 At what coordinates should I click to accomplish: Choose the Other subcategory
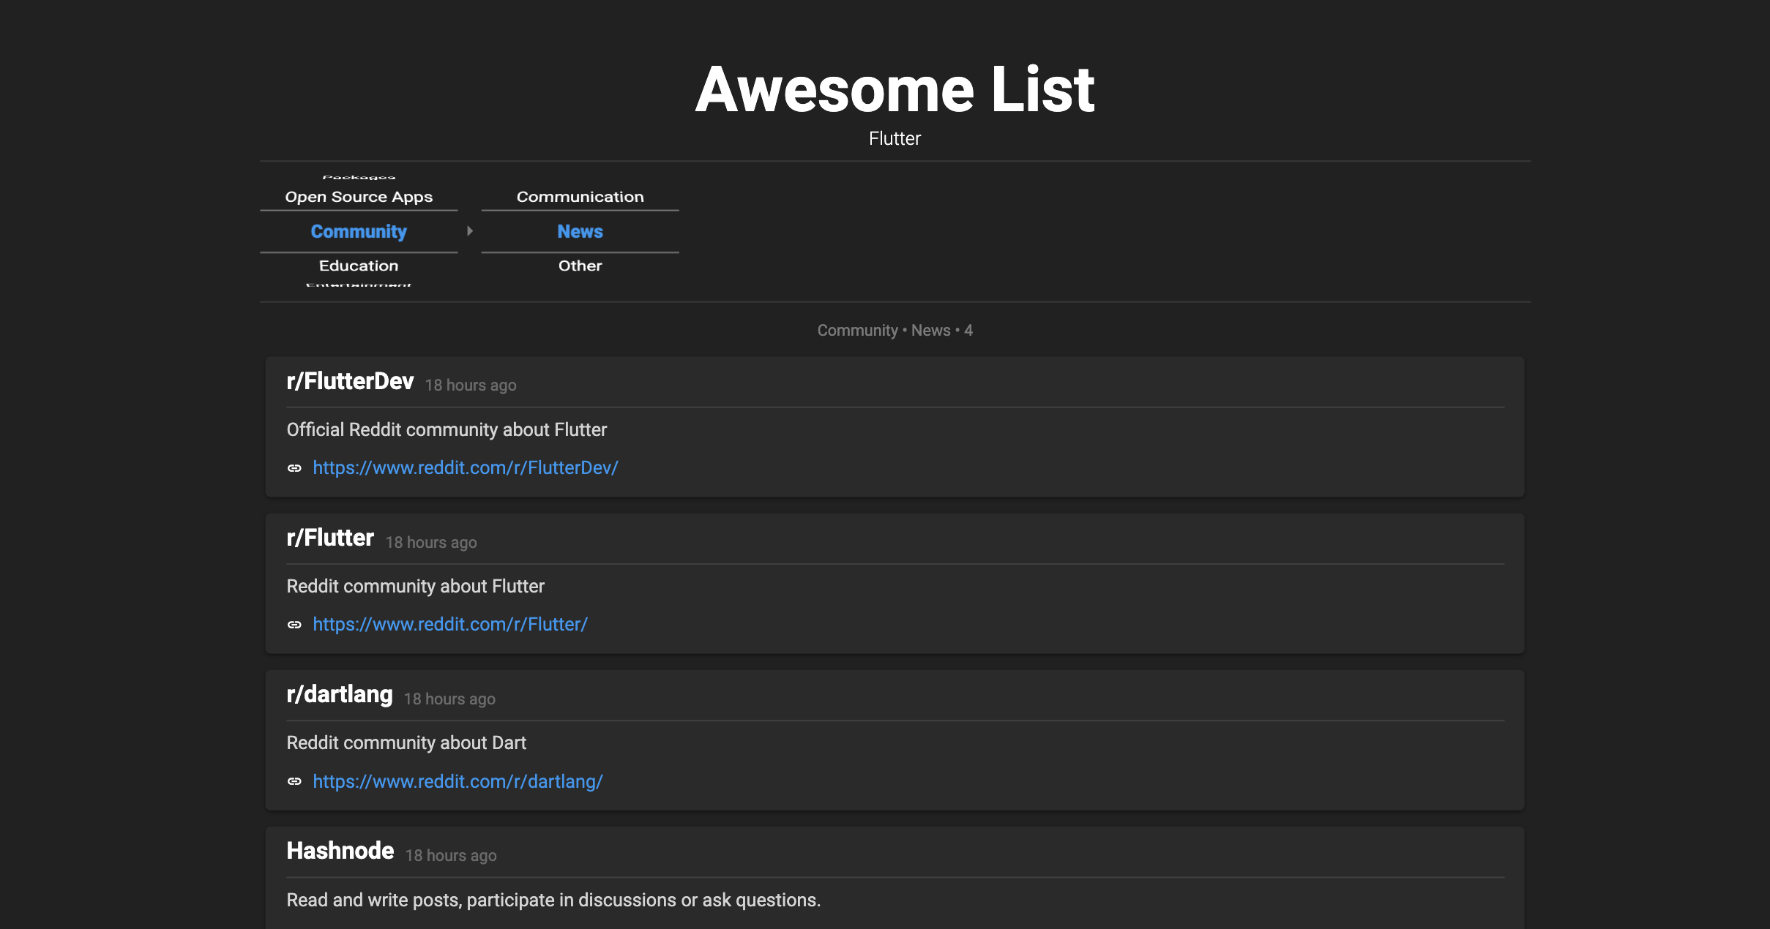coord(580,266)
